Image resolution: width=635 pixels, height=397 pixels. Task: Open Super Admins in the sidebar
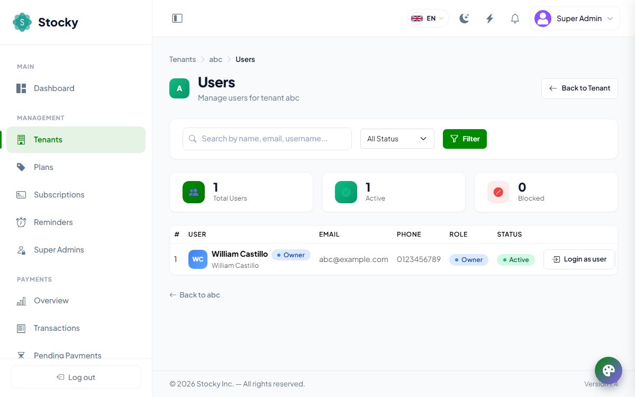(76, 250)
